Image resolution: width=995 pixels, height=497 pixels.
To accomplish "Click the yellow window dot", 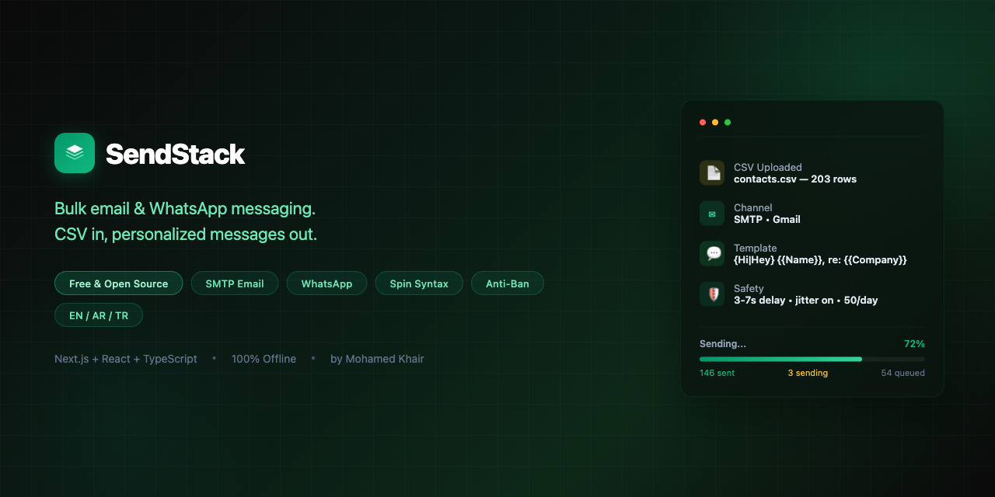I will coord(715,122).
